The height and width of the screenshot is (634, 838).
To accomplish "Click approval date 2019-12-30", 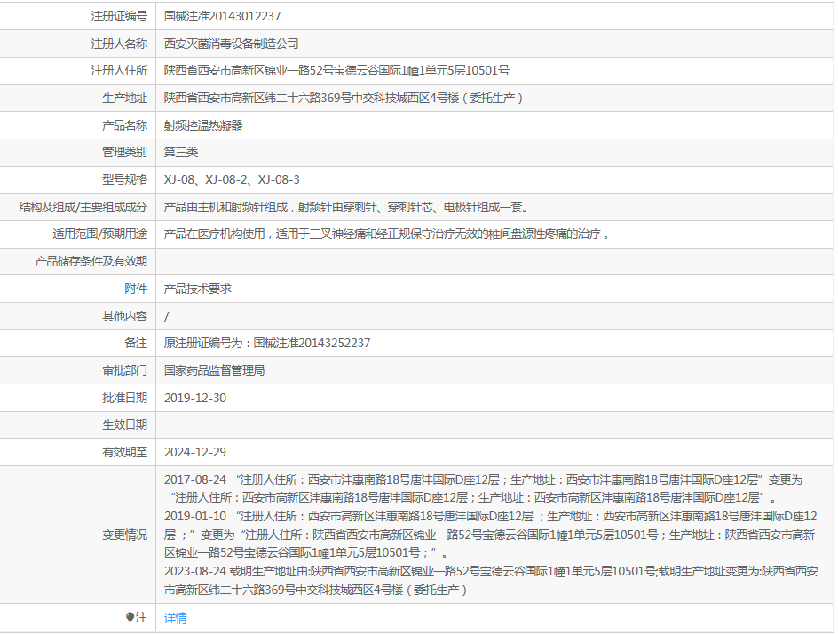I will point(195,398).
